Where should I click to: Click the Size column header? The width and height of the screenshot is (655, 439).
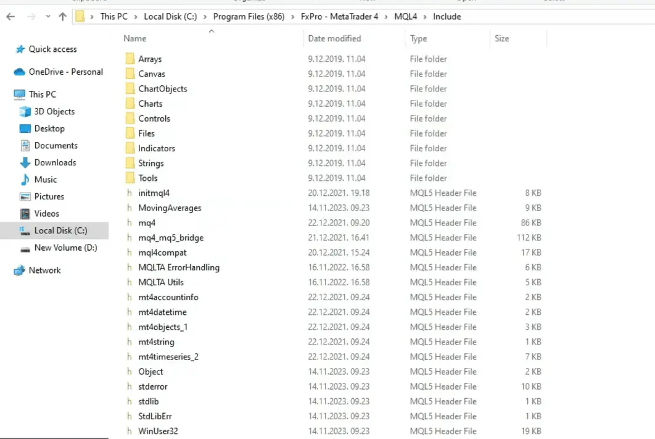click(x=502, y=38)
